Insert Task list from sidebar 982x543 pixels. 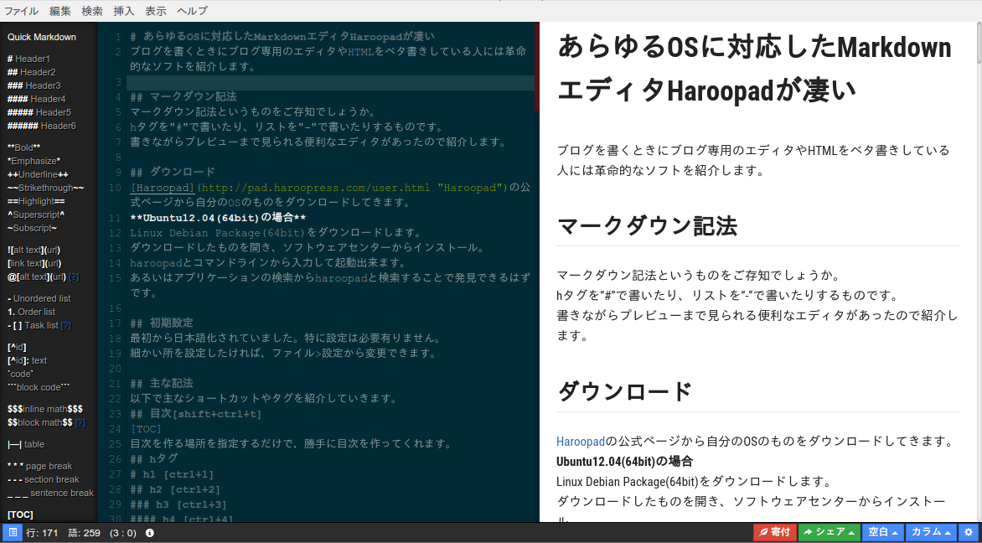[33, 326]
